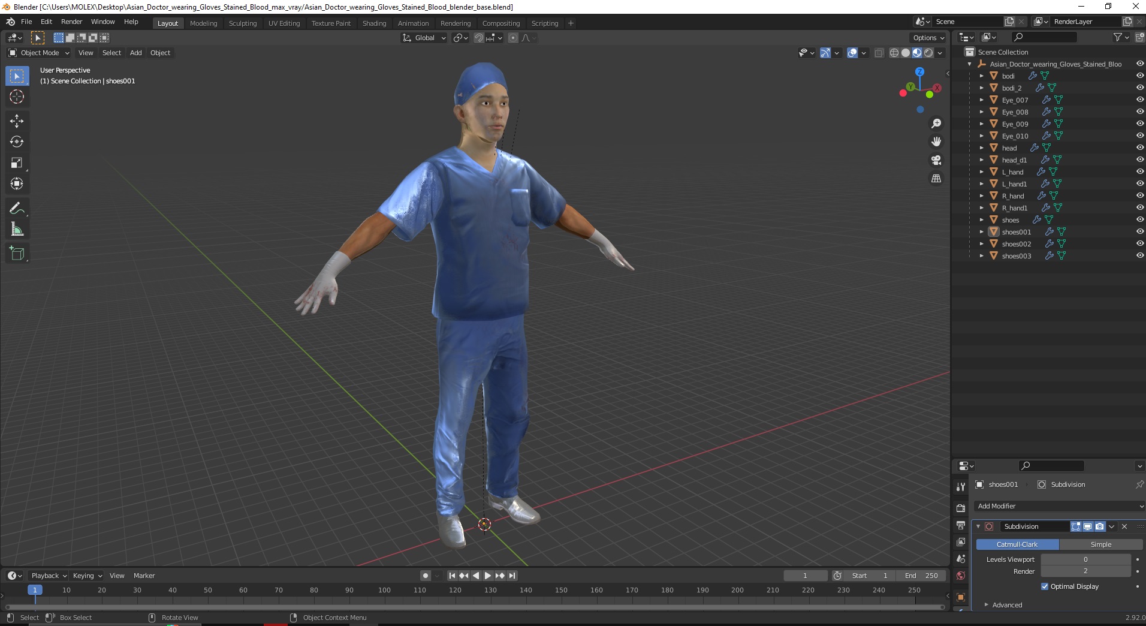Screen dimensions: 1146x626
Task: Switch to wireframe viewport shading
Action: coord(894,53)
